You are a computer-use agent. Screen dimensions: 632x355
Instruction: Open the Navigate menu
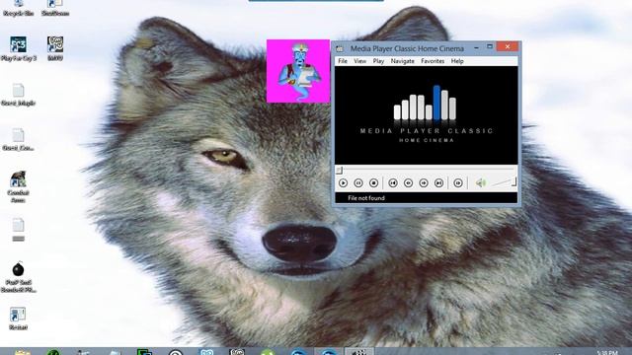[402, 61]
